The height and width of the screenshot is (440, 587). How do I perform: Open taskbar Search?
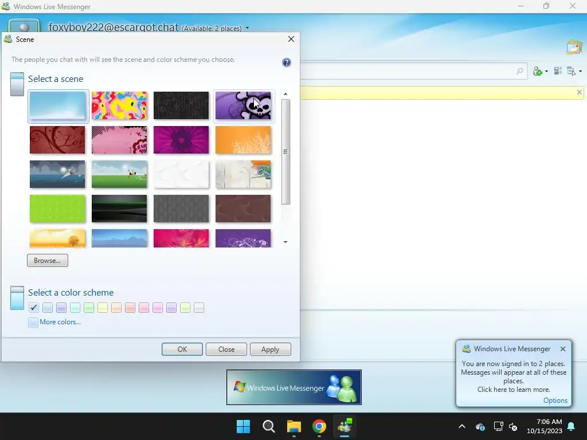269,426
